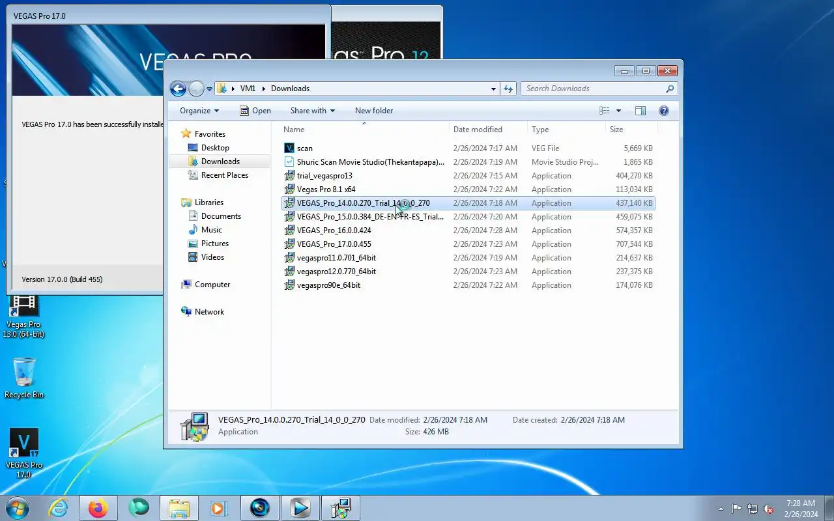The image size is (834, 521).
Task: Open Explorer help button
Action: (x=664, y=111)
